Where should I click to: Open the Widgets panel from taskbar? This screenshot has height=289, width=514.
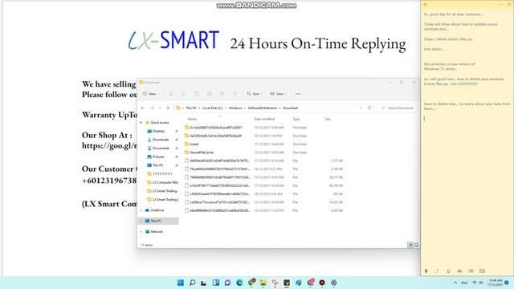216,283
